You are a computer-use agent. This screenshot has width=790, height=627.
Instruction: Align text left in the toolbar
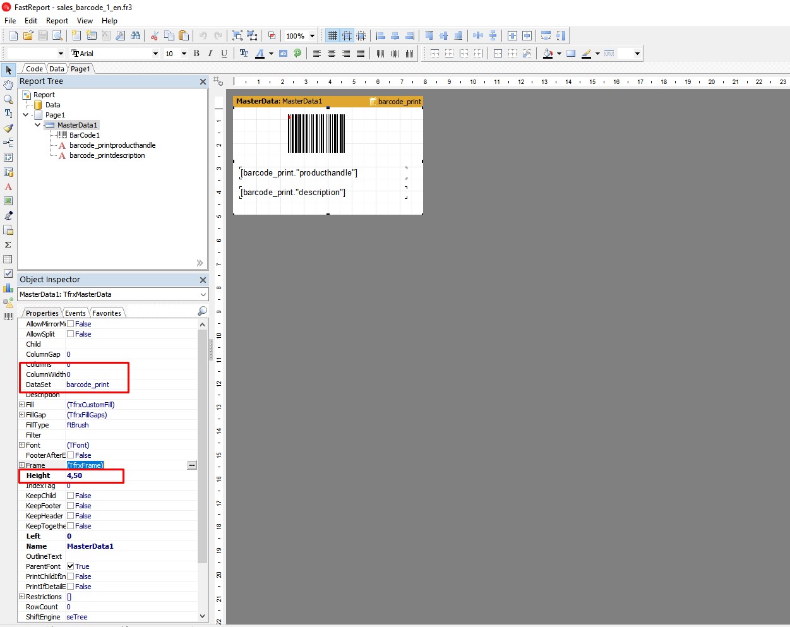317,54
